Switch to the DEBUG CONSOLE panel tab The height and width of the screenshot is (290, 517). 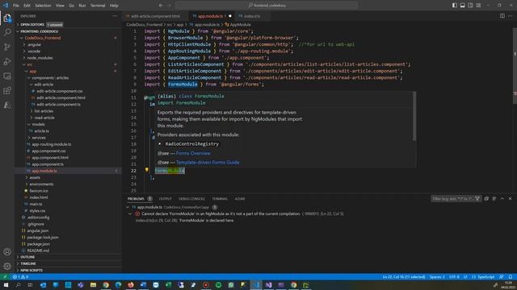191,199
